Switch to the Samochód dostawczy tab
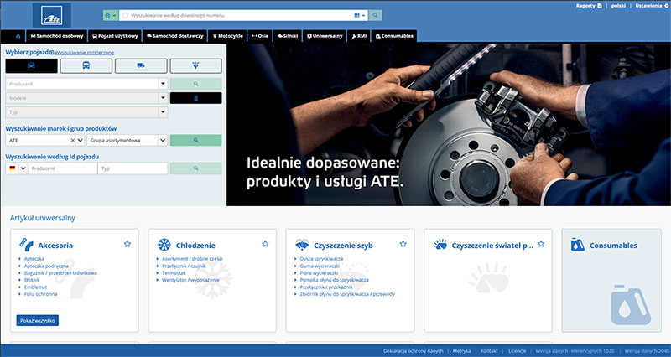The height and width of the screenshot is (357, 671). click(175, 36)
